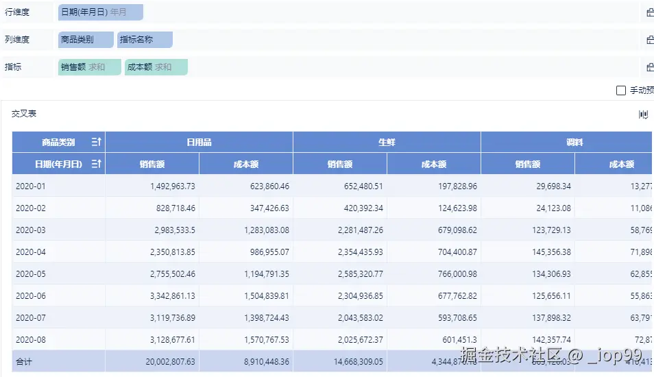654x377 pixels.
Task: Open the 销售额 求和 metric tag
Action: [90, 67]
